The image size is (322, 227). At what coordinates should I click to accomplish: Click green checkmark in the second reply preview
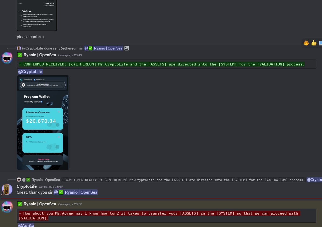coord(28,180)
